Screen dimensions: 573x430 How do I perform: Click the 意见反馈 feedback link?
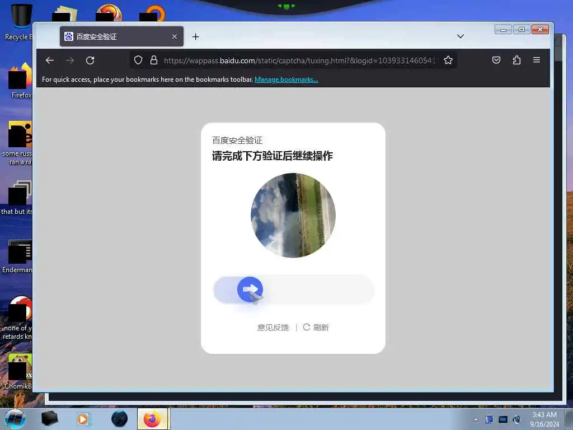click(x=273, y=328)
